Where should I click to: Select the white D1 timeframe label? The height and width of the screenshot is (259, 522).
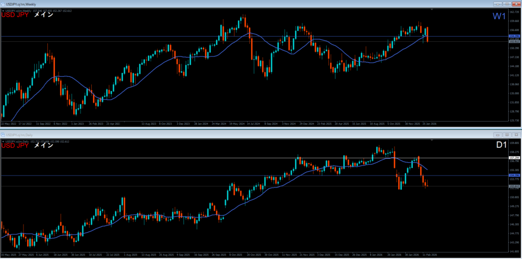501,146
